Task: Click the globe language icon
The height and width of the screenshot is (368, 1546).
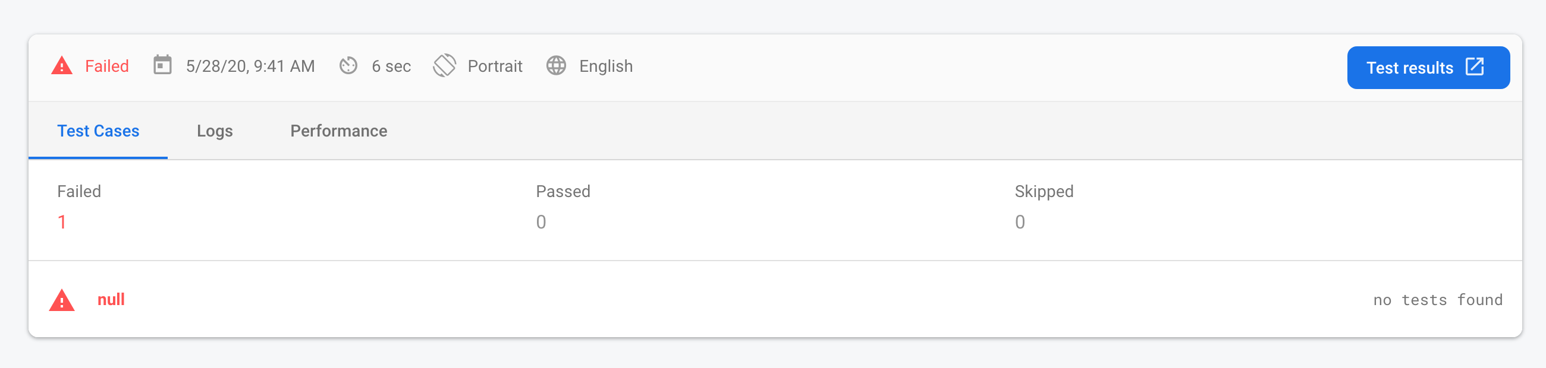Action: pos(556,65)
